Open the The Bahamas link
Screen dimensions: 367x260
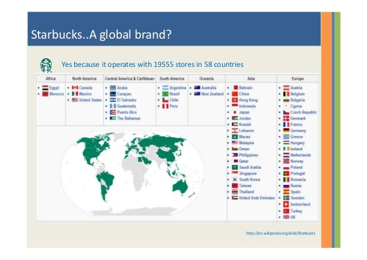pos(129,118)
